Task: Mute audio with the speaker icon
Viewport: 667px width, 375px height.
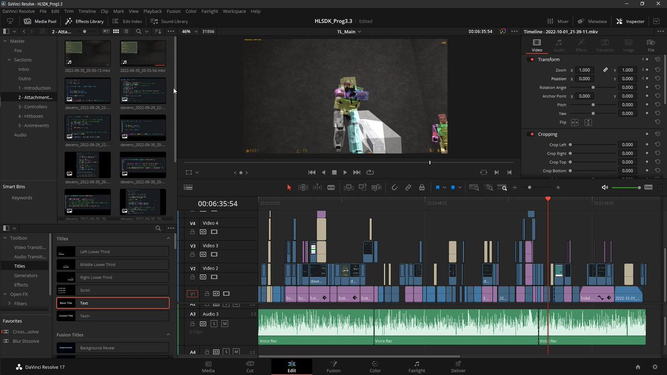Action: point(605,188)
